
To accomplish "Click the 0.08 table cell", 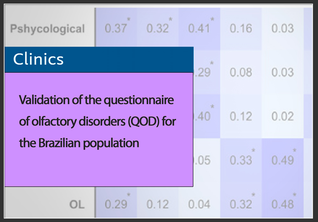I will point(241,73).
